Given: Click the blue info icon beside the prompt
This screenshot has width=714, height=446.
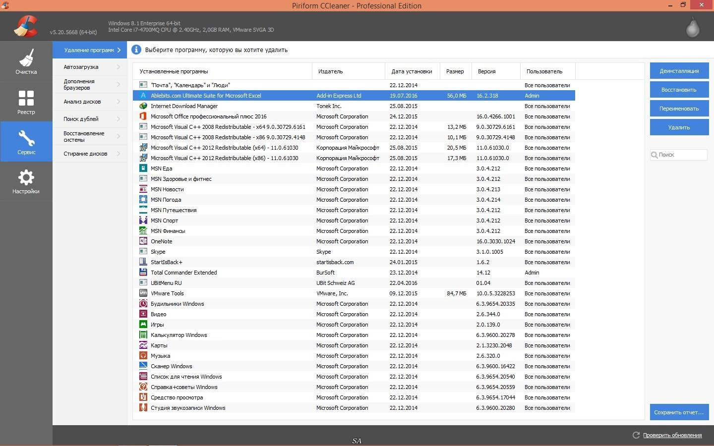Looking at the screenshot, I should coord(136,50).
